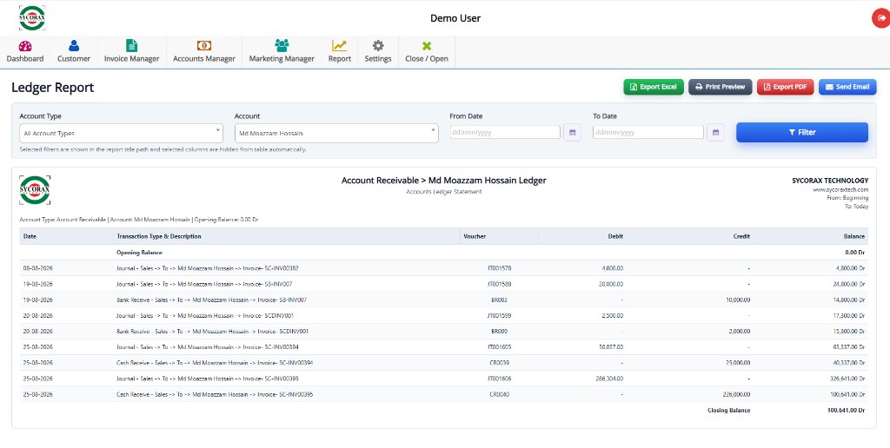890x448 pixels.
Task: Click voucher BR009
Action: (500, 331)
